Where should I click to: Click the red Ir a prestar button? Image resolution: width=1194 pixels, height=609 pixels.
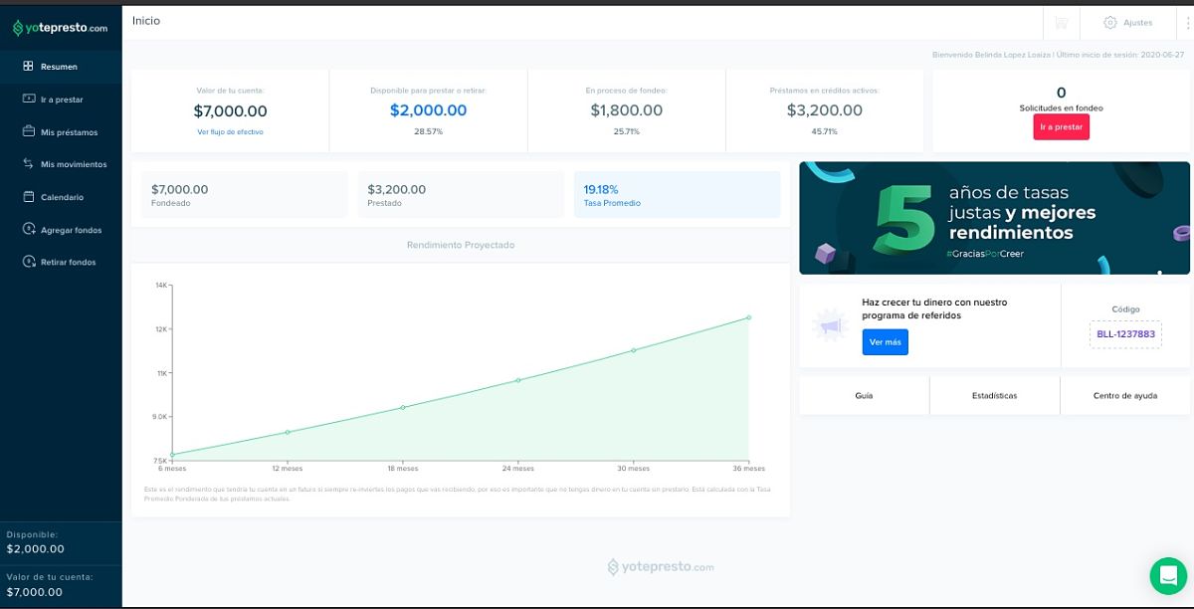coord(1061,126)
